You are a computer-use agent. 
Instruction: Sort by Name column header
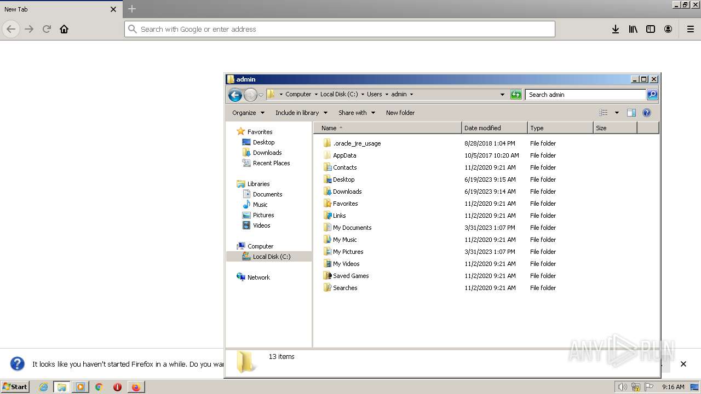388,128
